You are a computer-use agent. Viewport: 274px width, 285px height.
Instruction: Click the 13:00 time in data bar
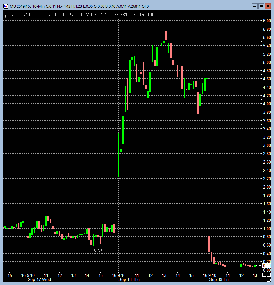point(15,14)
